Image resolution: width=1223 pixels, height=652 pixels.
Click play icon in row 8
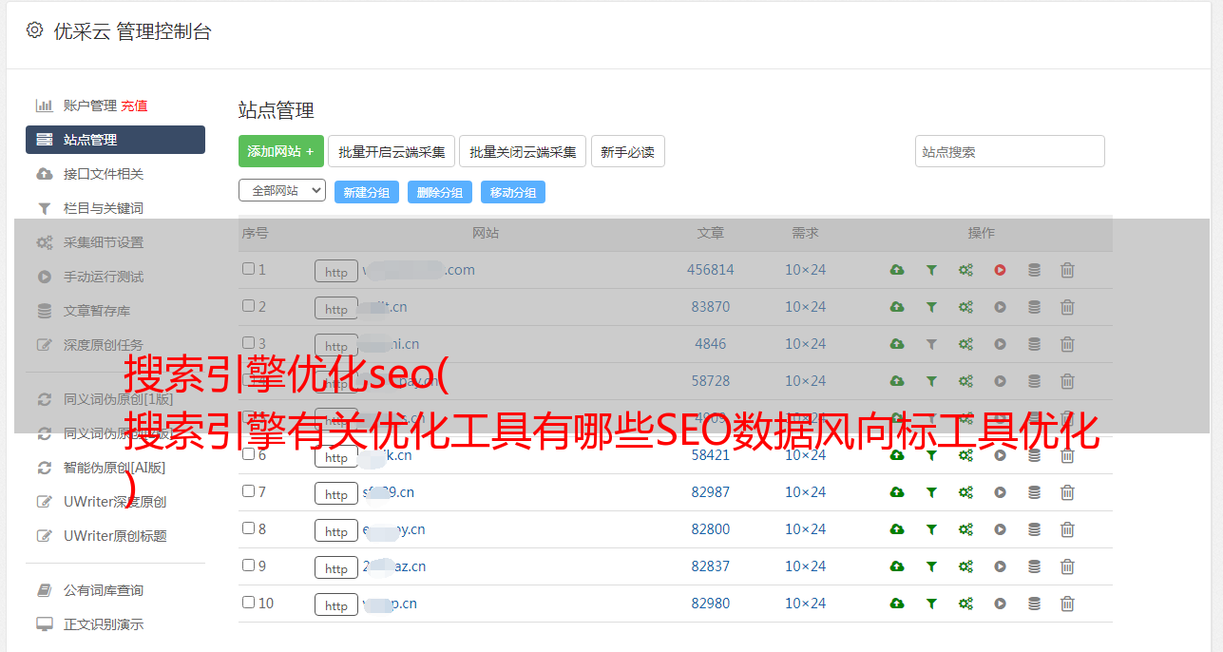tap(1000, 529)
